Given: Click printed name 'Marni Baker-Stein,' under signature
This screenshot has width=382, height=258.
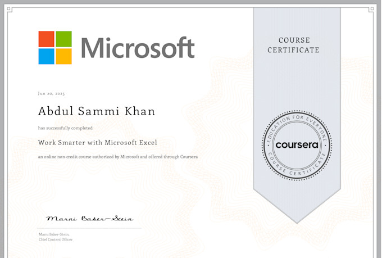Looking at the screenshot, I should [x=54, y=234].
